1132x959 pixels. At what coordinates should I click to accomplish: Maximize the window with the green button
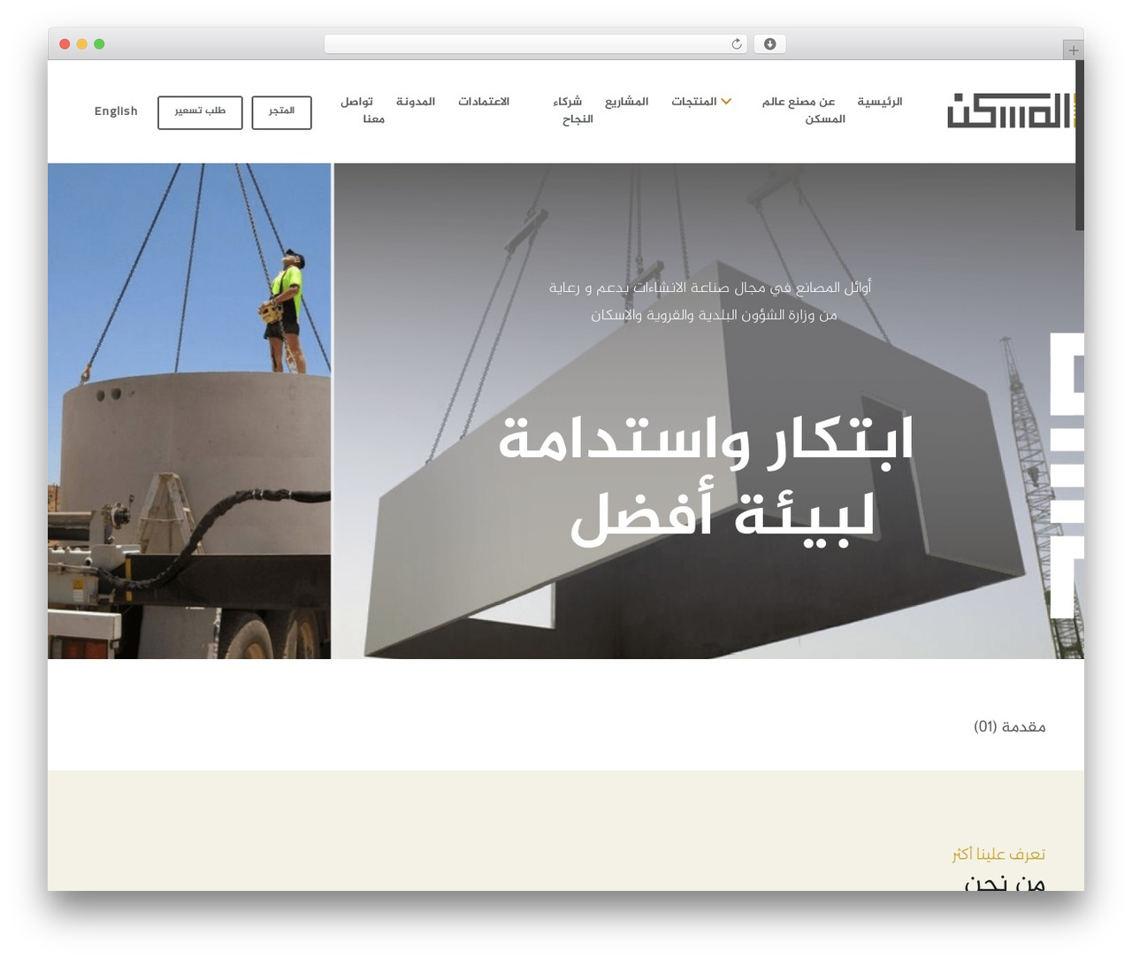99,44
